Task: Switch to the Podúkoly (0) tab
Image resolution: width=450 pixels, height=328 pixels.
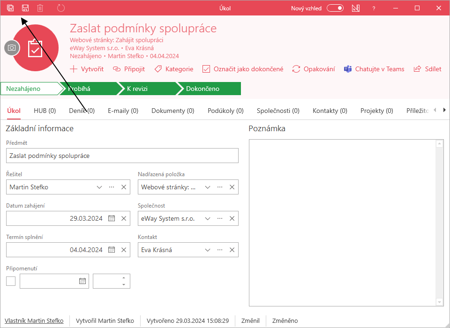Action: 225,111
